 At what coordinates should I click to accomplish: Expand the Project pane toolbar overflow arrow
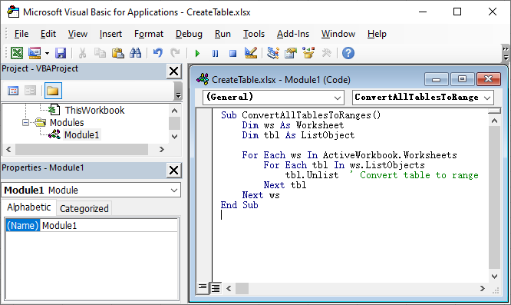tap(178, 91)
